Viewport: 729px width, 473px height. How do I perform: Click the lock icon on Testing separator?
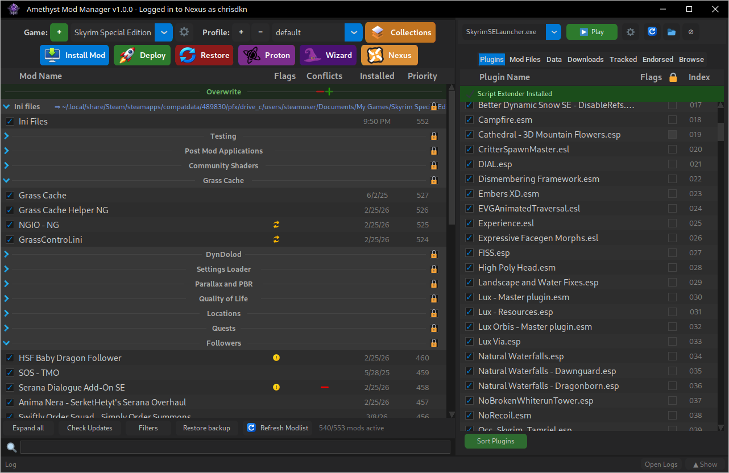434,136
